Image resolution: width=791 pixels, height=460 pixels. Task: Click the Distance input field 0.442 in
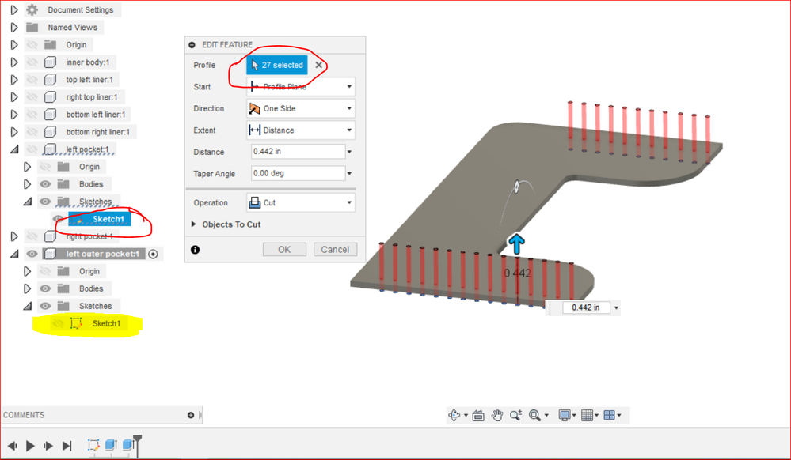click(299, 151)
